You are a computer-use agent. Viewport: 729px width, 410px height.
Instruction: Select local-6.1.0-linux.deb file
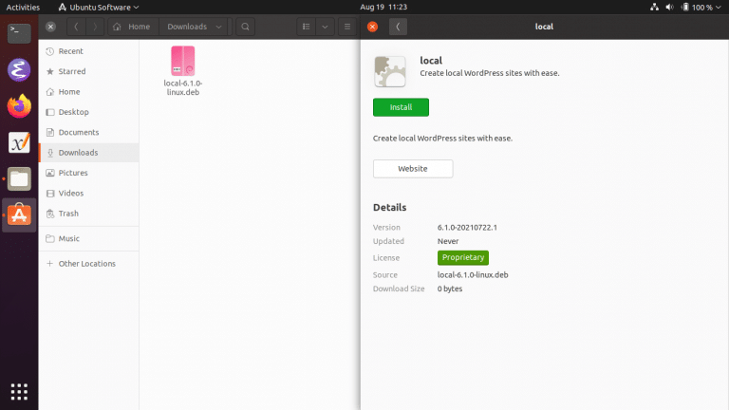pyautogui.click(x=182, y=70)
